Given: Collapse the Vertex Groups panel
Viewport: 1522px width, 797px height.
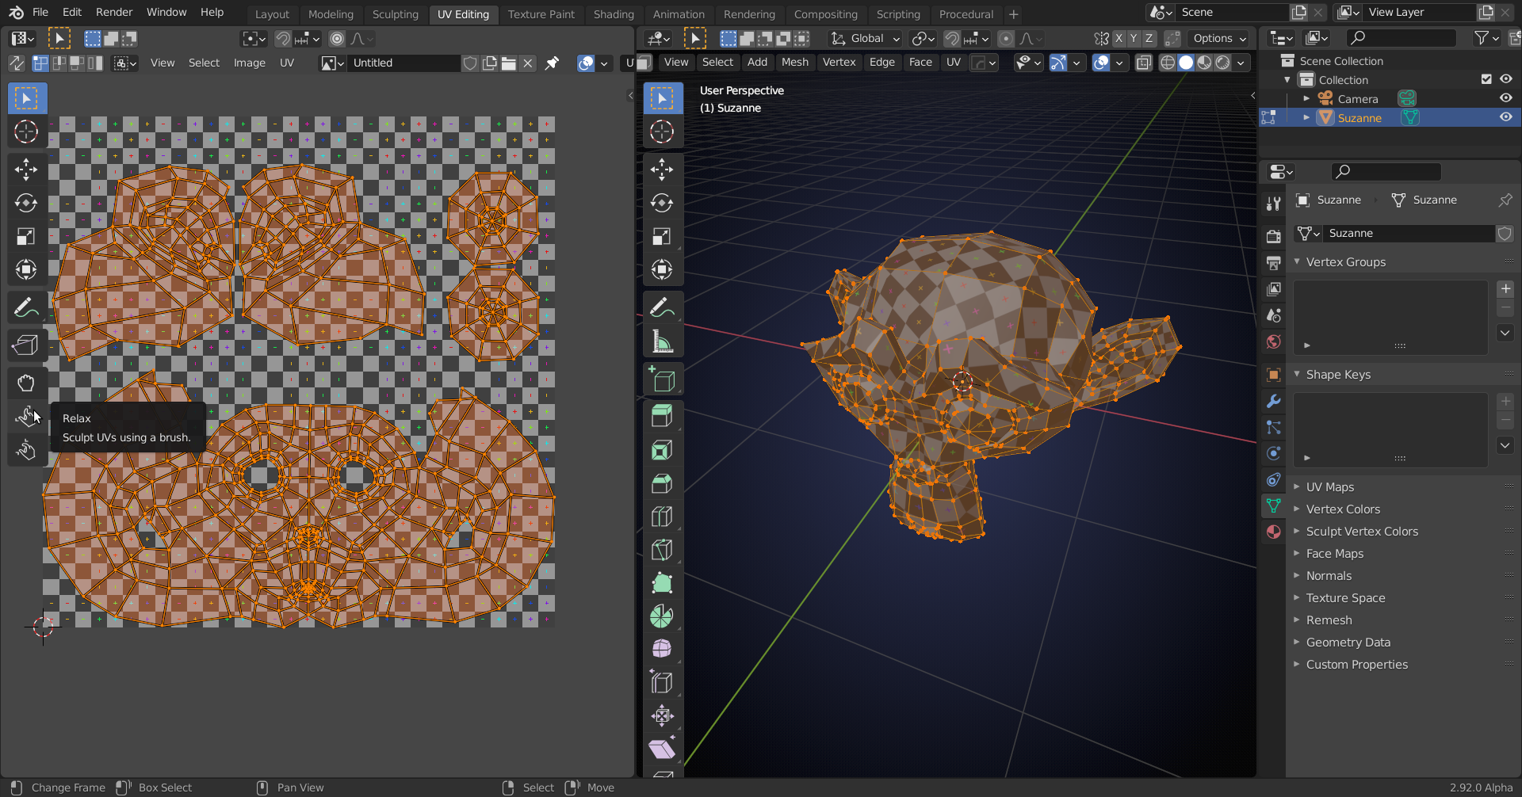Looking at the screenshot, I should pyautogui.click(x=1345, y=262).
